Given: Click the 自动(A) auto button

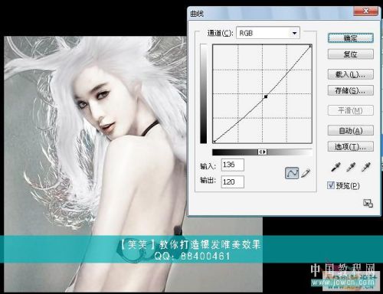Looking at the screenshot, I should point(351,130).
